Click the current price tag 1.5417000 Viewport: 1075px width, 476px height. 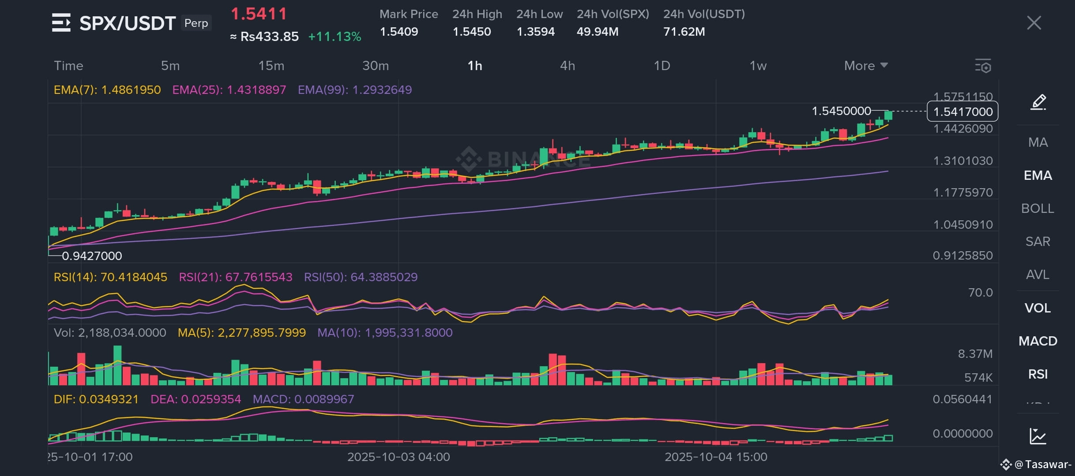pos(962,112)
